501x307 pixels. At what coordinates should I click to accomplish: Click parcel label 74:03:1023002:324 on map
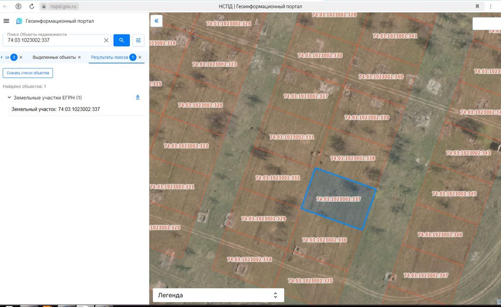tap(229, 24)
